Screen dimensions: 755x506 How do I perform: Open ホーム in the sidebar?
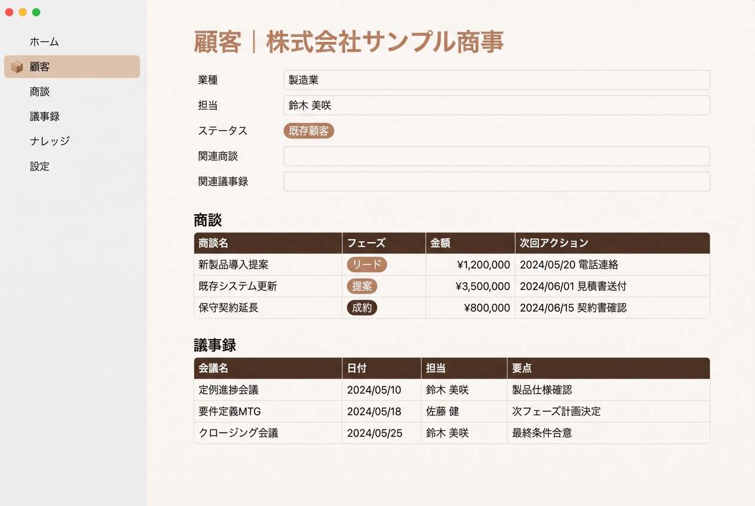[x=44, y=42]
